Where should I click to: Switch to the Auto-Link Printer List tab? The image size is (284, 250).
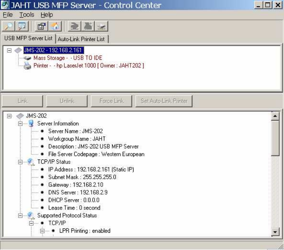(81, 39)
